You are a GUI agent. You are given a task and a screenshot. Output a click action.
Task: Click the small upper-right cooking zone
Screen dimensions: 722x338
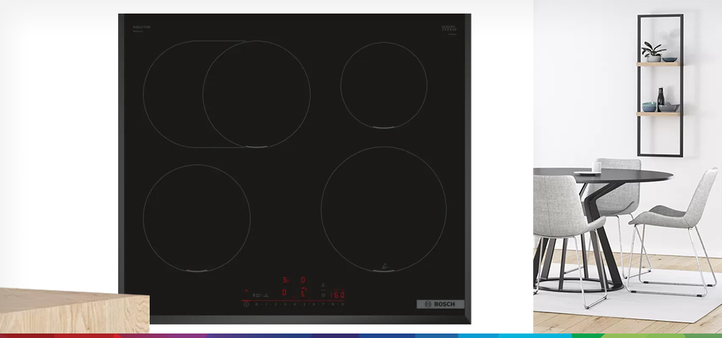384,84
